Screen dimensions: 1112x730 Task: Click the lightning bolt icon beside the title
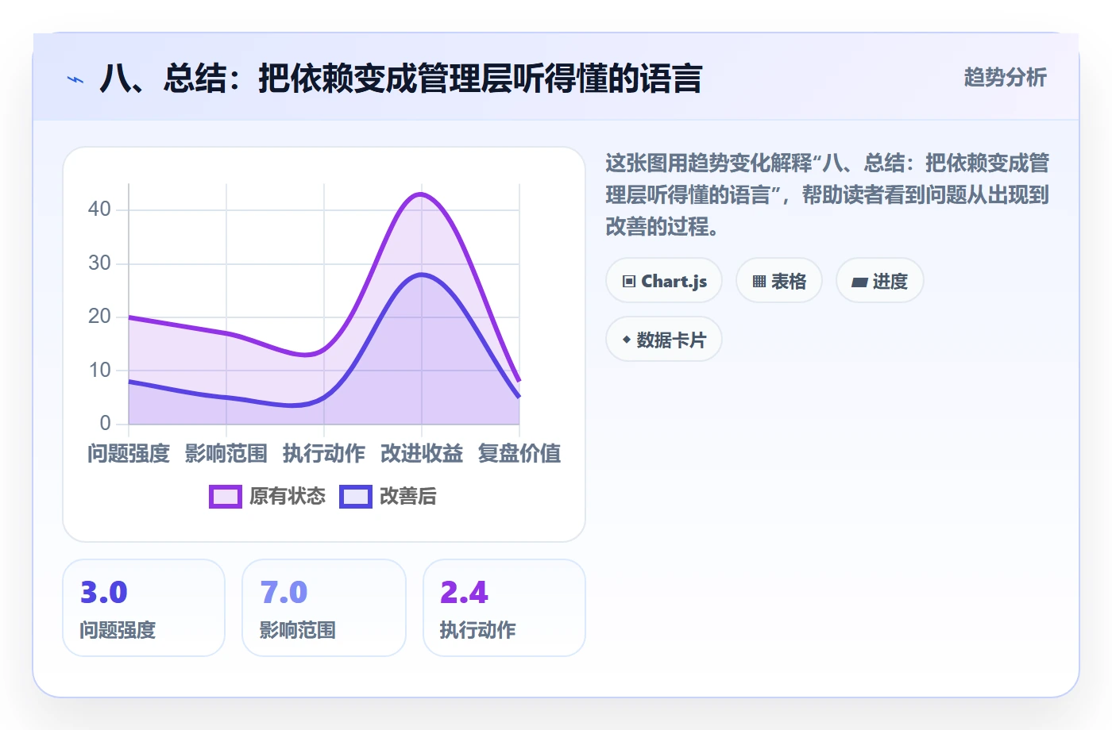pos(75,79)
